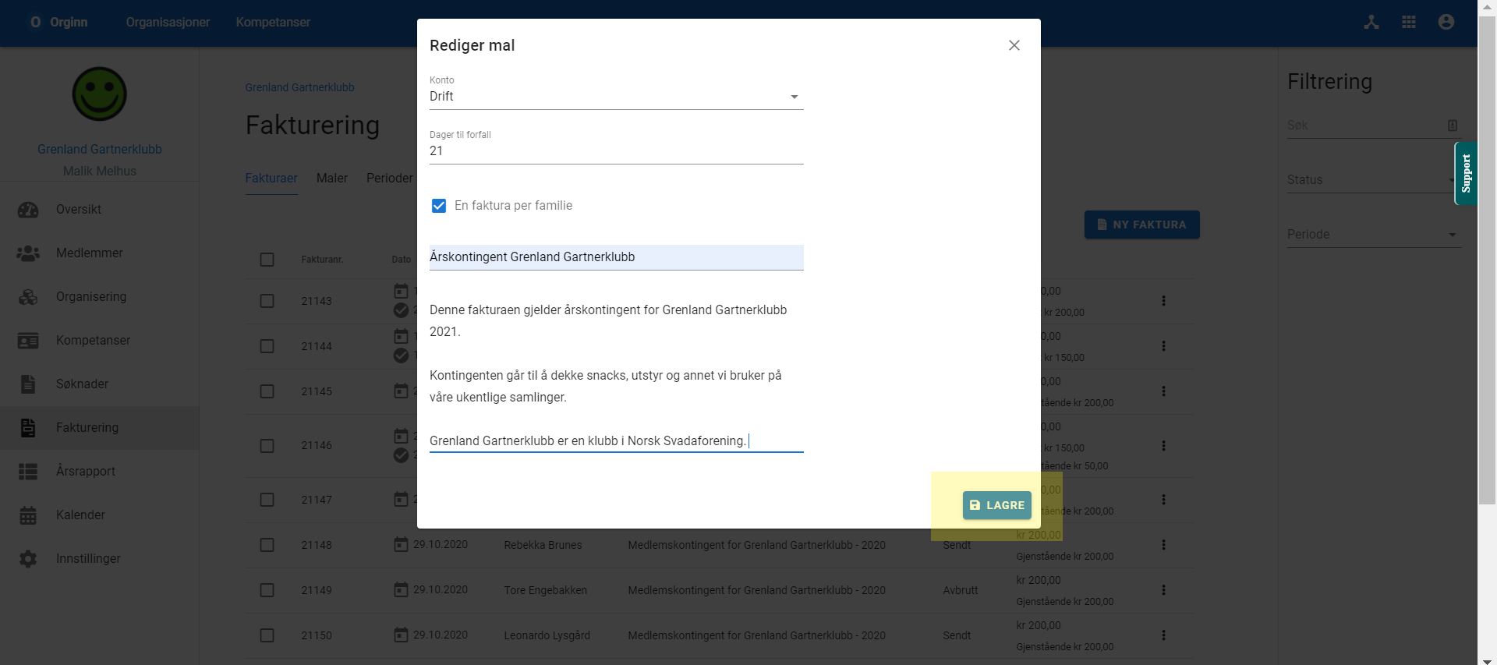
Task: Create a new invoice with NY FAKTURA
Action: click(x=1141, y=225)
